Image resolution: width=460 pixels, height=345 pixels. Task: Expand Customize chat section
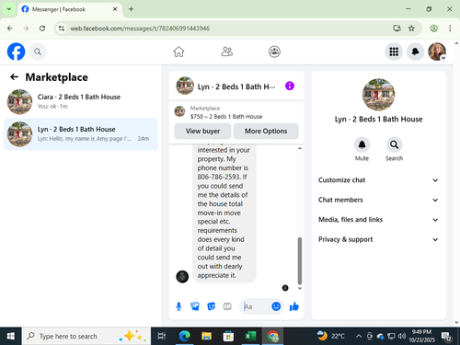tap(378, 180)
